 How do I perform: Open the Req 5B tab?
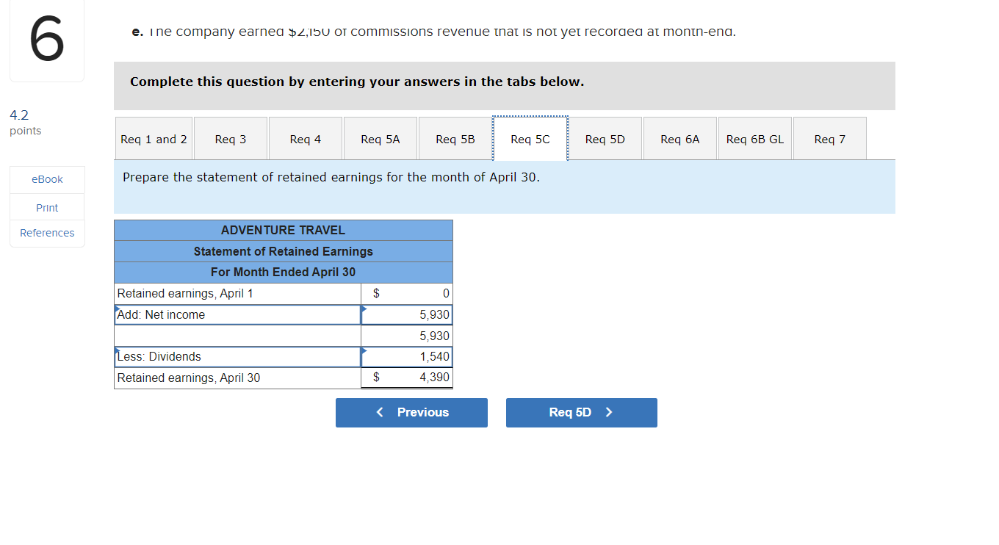click(455, 138)
